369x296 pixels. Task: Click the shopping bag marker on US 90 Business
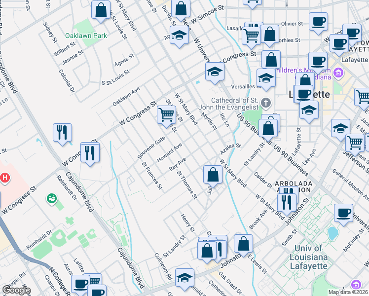[268, 129]
